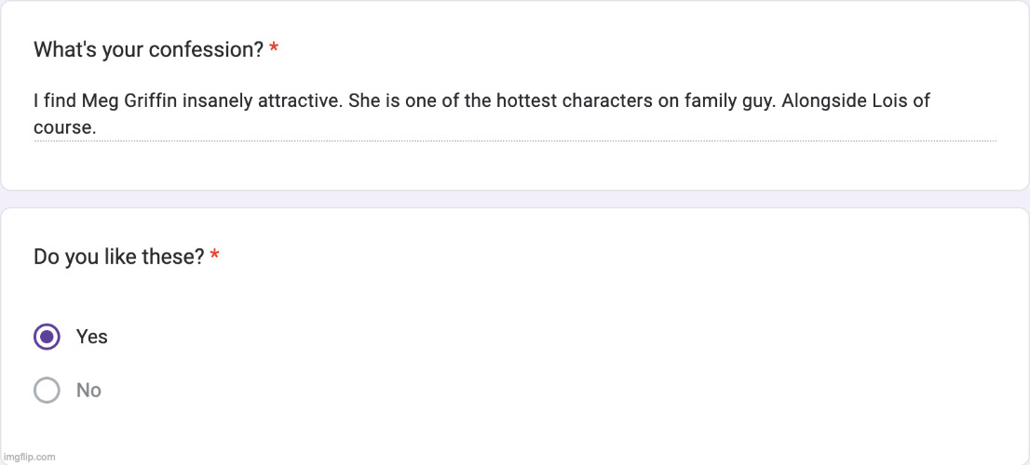Screen dimensions: 1030x465
Task: Select the Yes radio button
Action: click(47, 337)
